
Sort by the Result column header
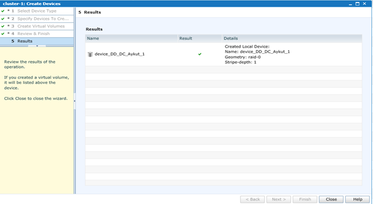200,39
